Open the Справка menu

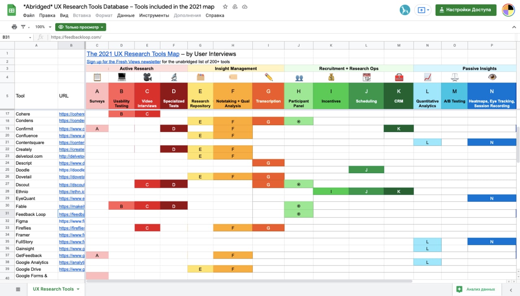coord(215,15)
